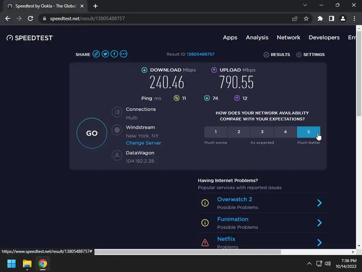Rate network availability as 5
The height and width of the screenshot is (272, 362).
point(308,132)
